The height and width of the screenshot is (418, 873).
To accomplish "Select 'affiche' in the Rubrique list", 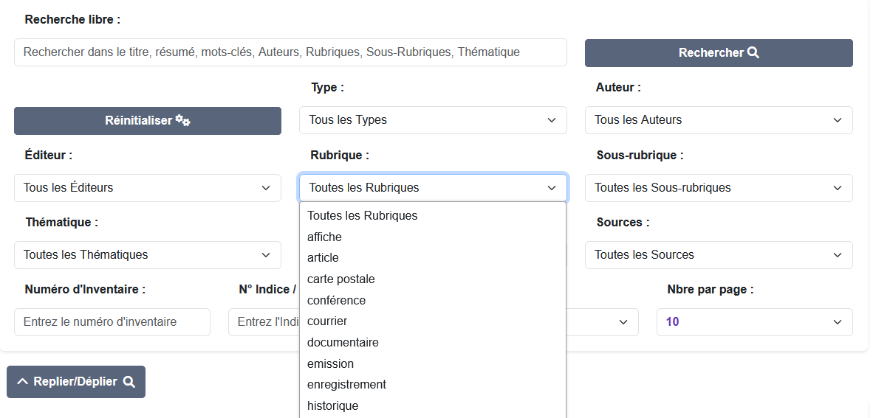I will (324, 237).
